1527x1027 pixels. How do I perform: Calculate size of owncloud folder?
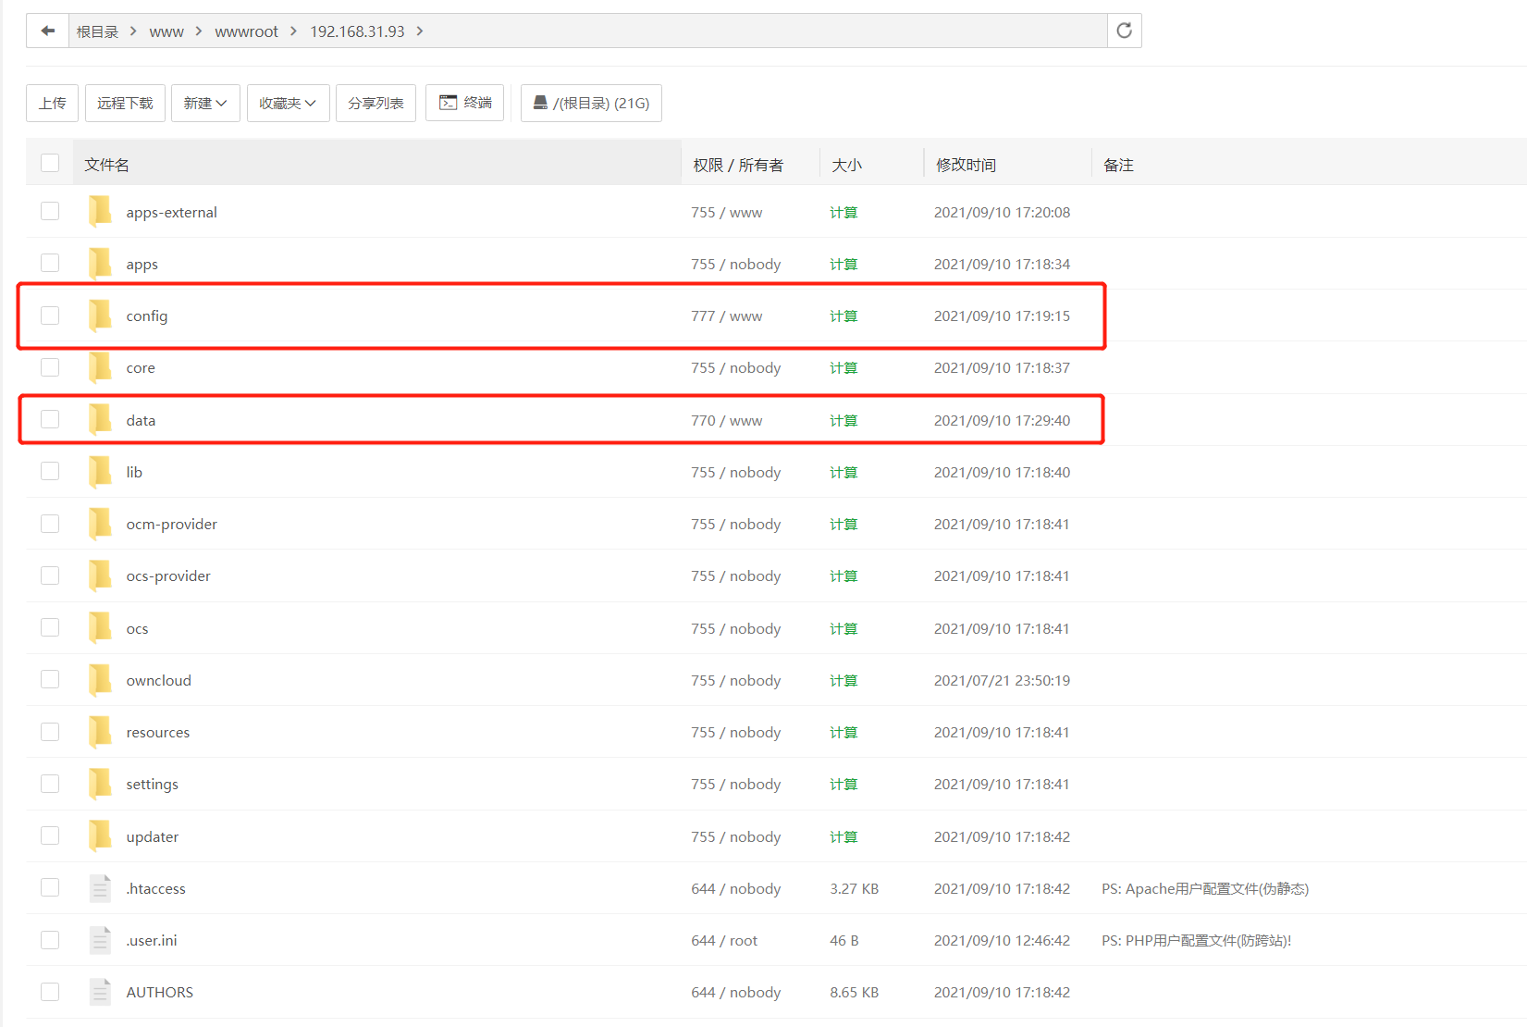click(844, 681)
